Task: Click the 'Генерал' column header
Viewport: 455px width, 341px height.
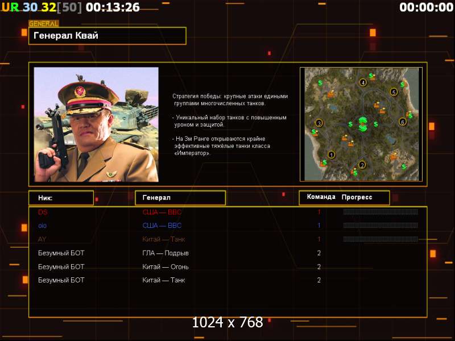Action: [180, 198]
